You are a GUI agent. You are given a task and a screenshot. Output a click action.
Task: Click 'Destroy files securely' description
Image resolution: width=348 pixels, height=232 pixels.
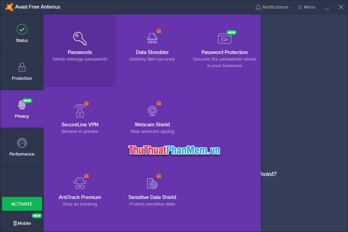152,59
